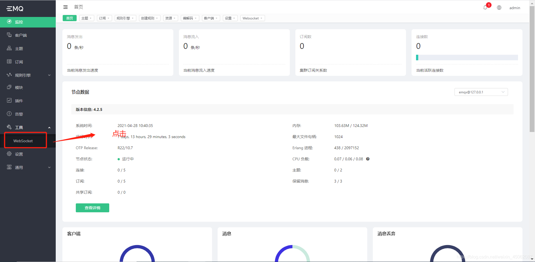
Task: Open 监控 in the sidebar
Action: (x=28, y=22)
